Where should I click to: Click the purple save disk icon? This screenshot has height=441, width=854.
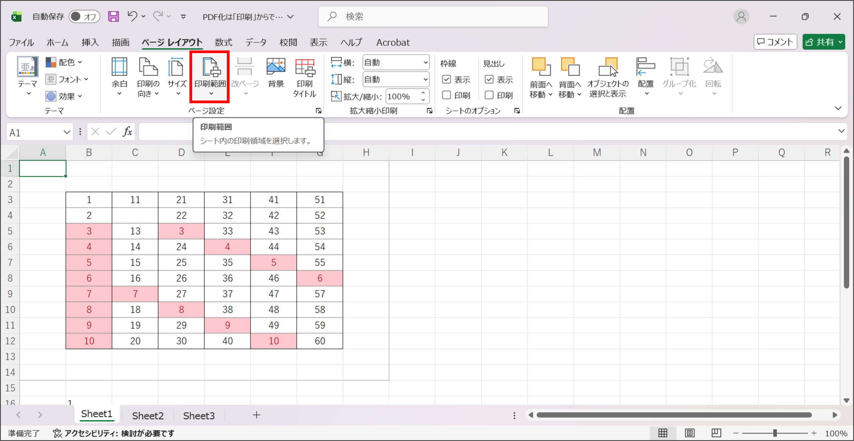click(x=113, y=16)
